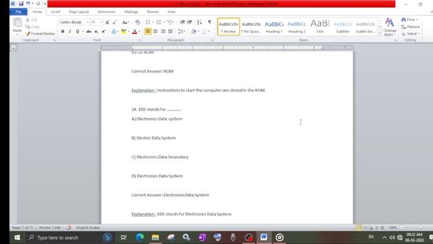Image resolution: width=433 pixels, height=244 pixels.
Task: Switch to the Page Layout tab
Action: point(79,12)
